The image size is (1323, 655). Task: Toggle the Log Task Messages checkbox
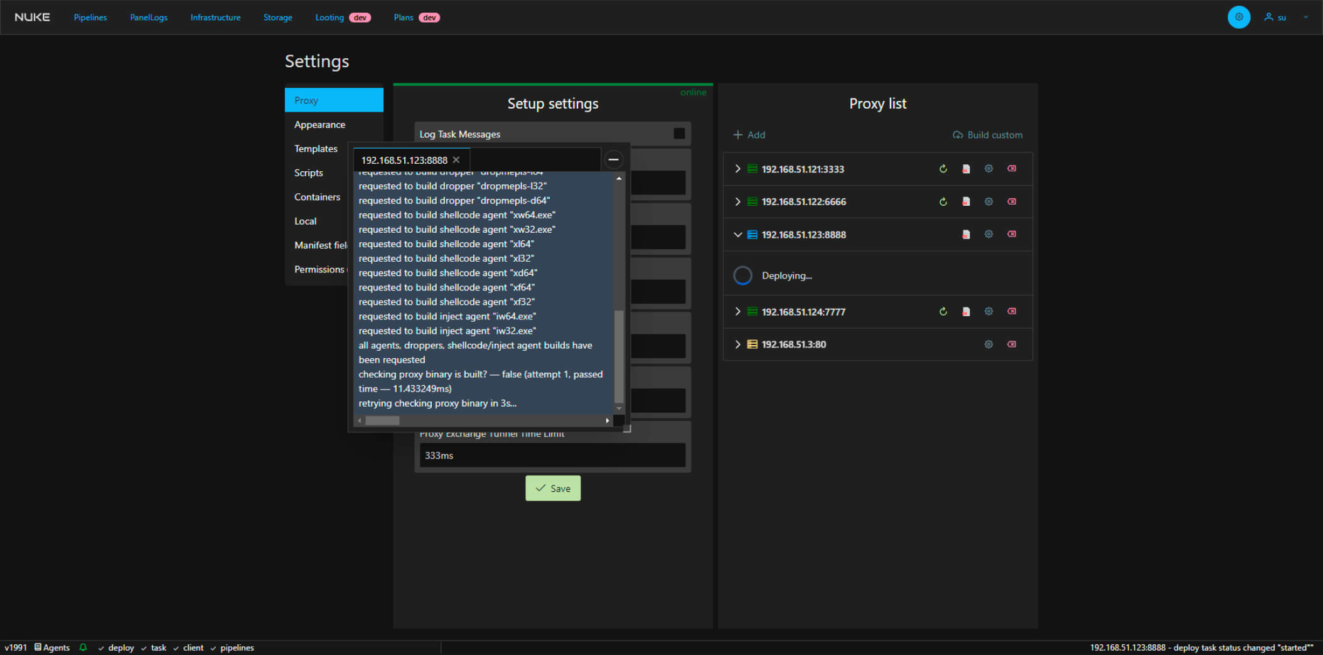pyautogui.click(x=679, y=134)
